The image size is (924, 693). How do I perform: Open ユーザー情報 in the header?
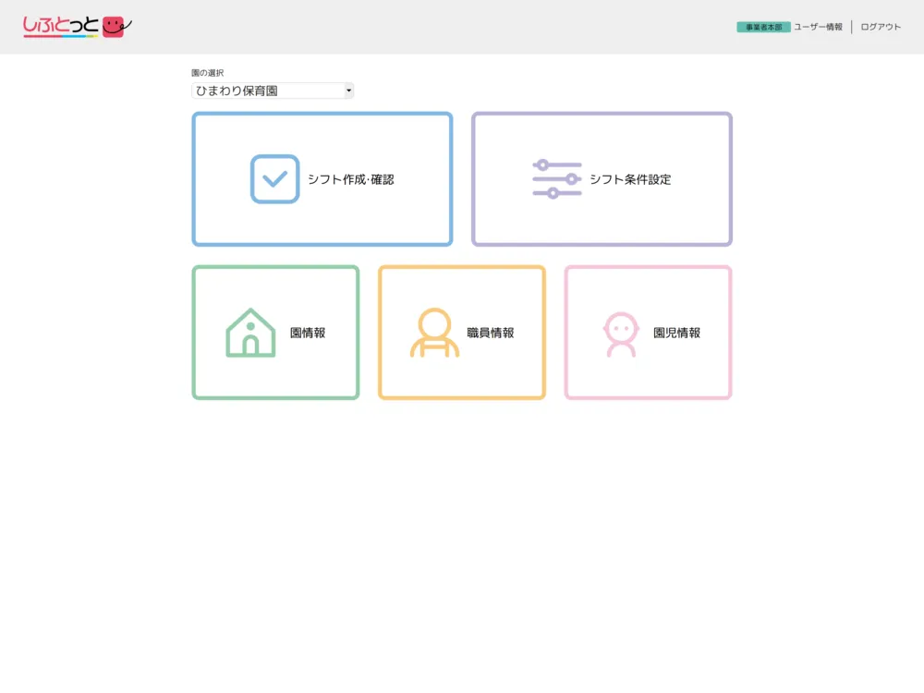(x=818, y=27)
